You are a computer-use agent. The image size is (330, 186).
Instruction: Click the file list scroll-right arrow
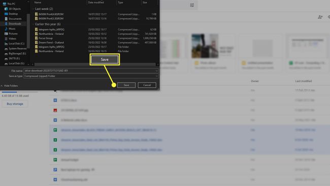pos(157,64)
